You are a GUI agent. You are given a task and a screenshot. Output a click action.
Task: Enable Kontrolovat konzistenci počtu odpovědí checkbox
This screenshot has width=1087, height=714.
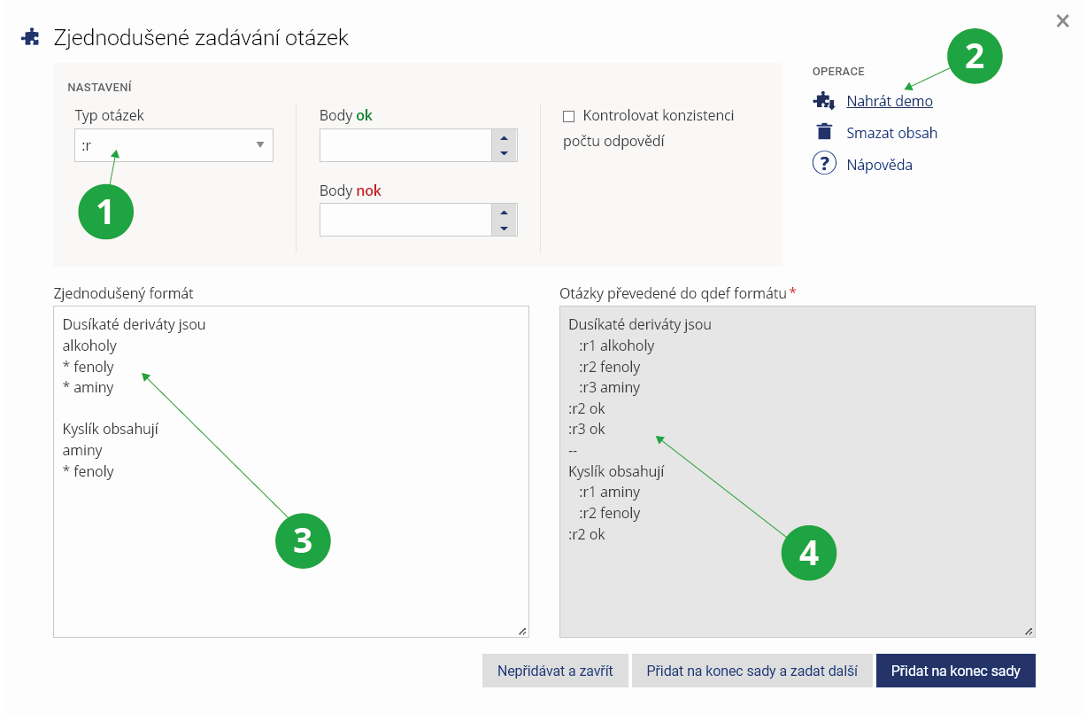[569, 116]
